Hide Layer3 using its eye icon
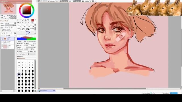The image size is (182, 102). click(x=2, y=46)
